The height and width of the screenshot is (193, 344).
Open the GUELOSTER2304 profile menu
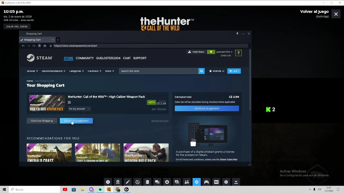[108, 58]
